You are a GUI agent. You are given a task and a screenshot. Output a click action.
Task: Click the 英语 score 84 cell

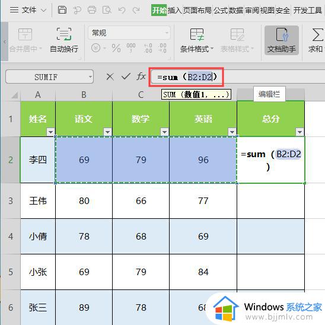[x=203, y=272]
